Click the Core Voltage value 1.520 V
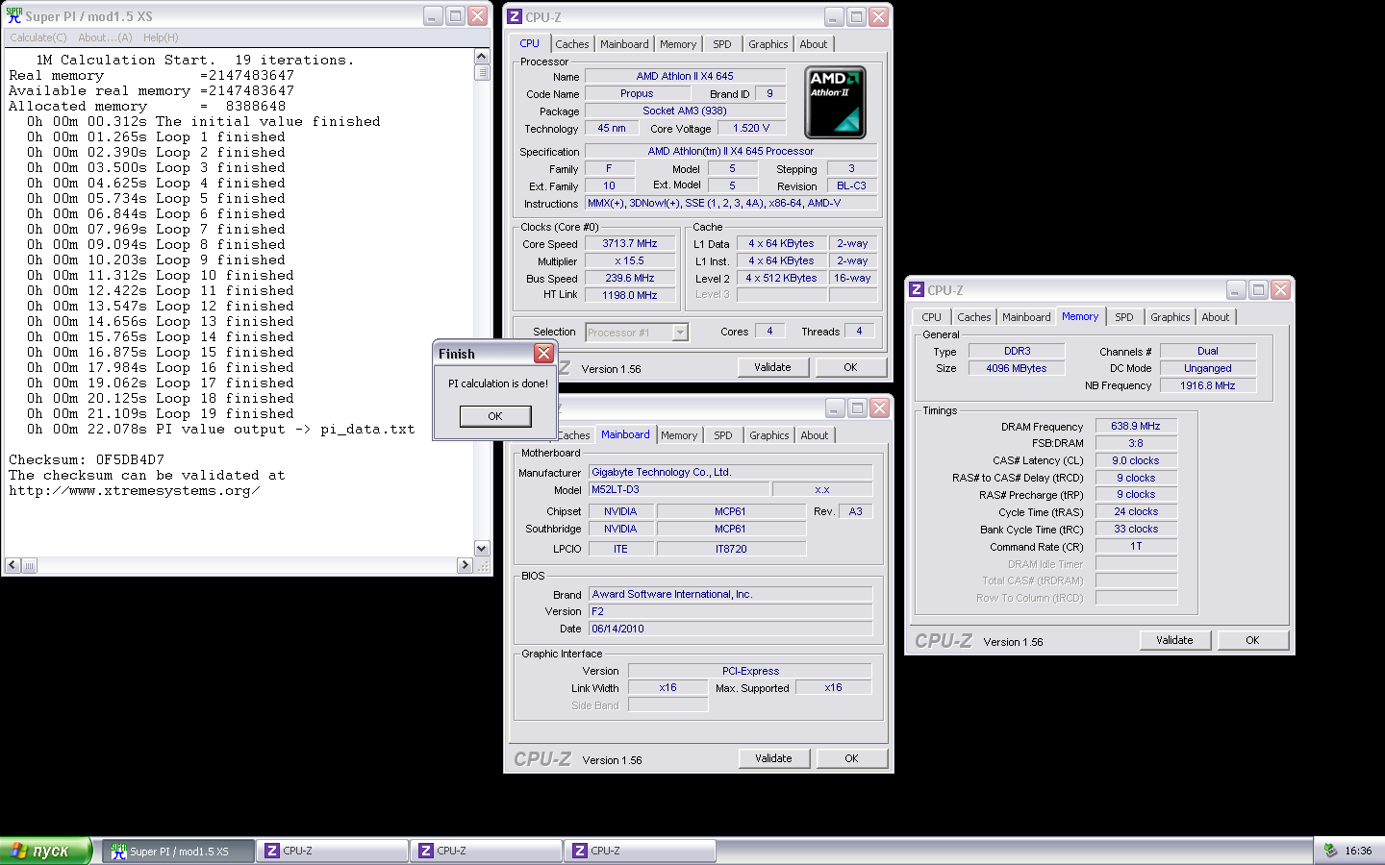 click(x=751, y=129)
